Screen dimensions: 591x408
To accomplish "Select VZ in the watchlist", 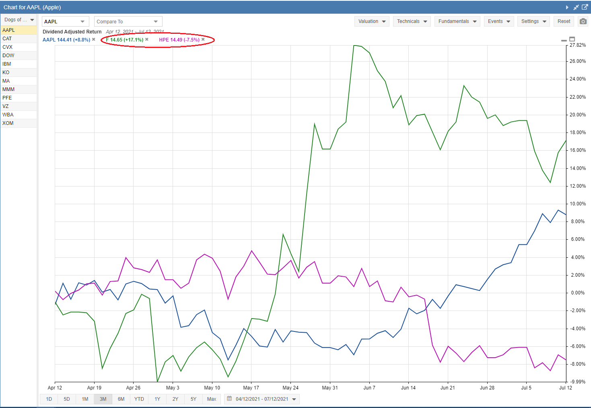I will click(19, 106).
